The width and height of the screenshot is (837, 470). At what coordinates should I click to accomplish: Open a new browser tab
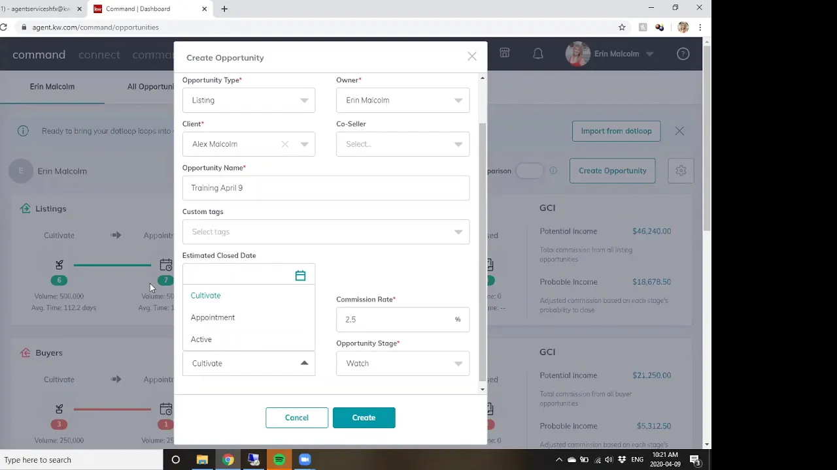[x=224, y=9]
